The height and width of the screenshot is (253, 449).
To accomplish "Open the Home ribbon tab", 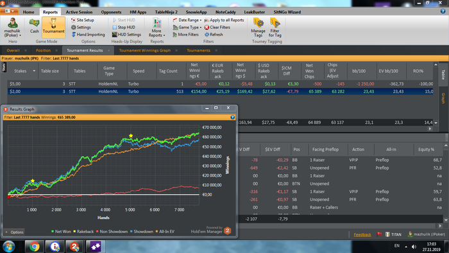I will (28, 12).
